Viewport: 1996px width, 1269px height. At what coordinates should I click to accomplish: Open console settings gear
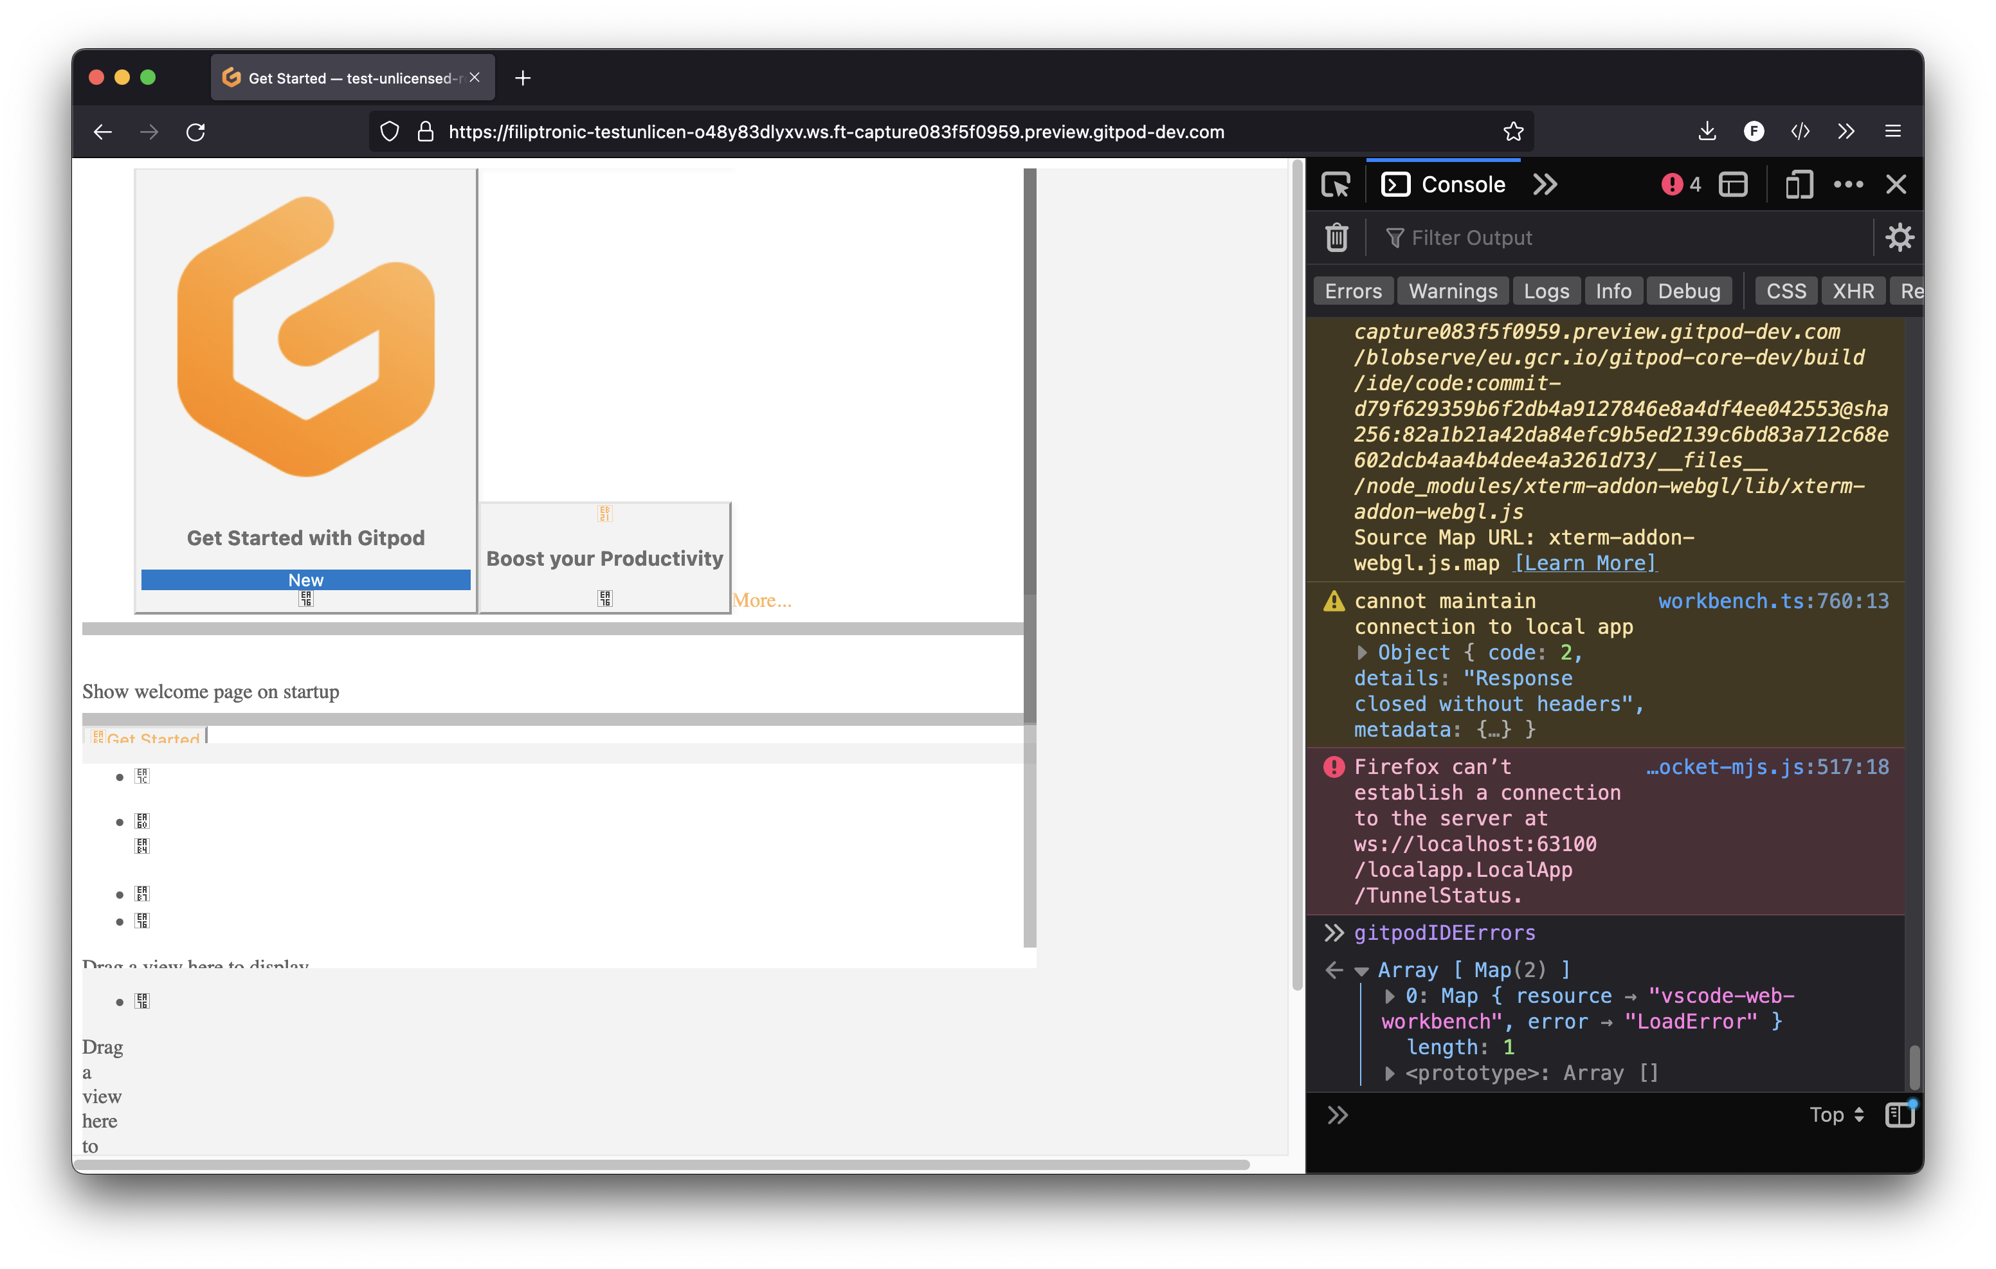point(1899,238)
